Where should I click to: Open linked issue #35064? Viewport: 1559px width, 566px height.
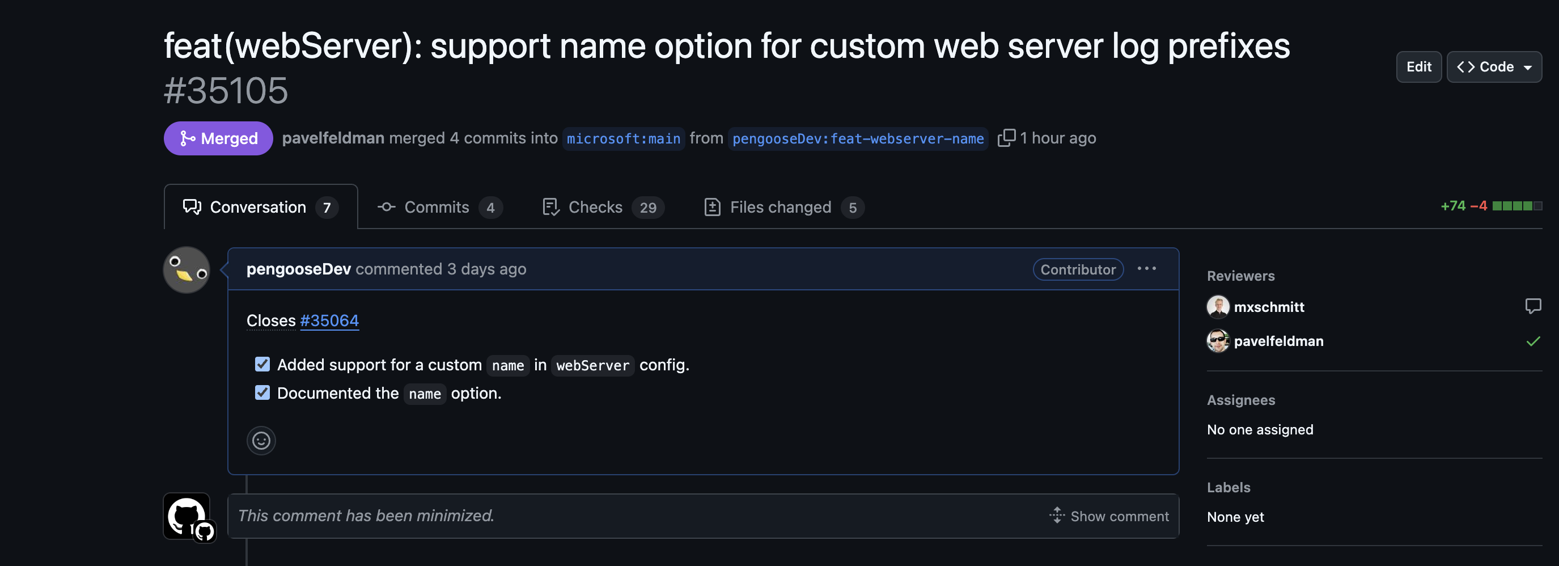click(x=329, y=320)
